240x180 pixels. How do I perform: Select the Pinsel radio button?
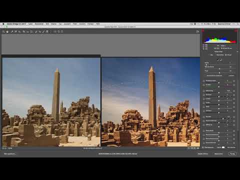click(226, 55)
